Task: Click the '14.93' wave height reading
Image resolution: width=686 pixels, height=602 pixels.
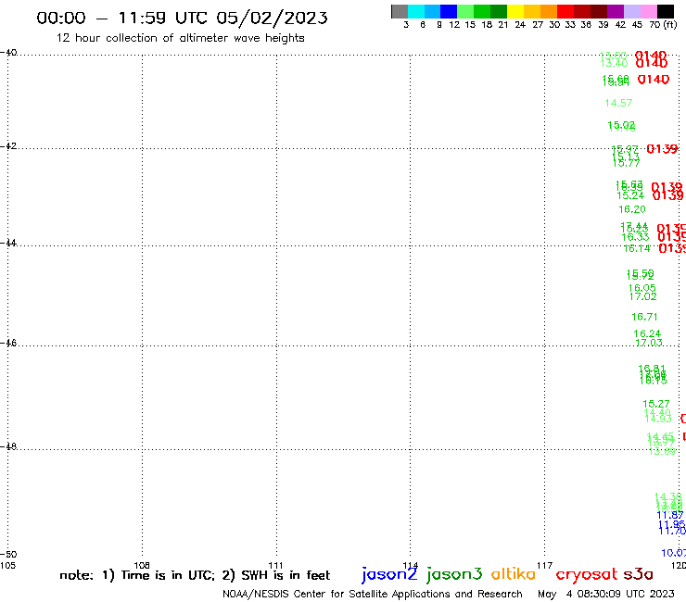Action: 658,419
